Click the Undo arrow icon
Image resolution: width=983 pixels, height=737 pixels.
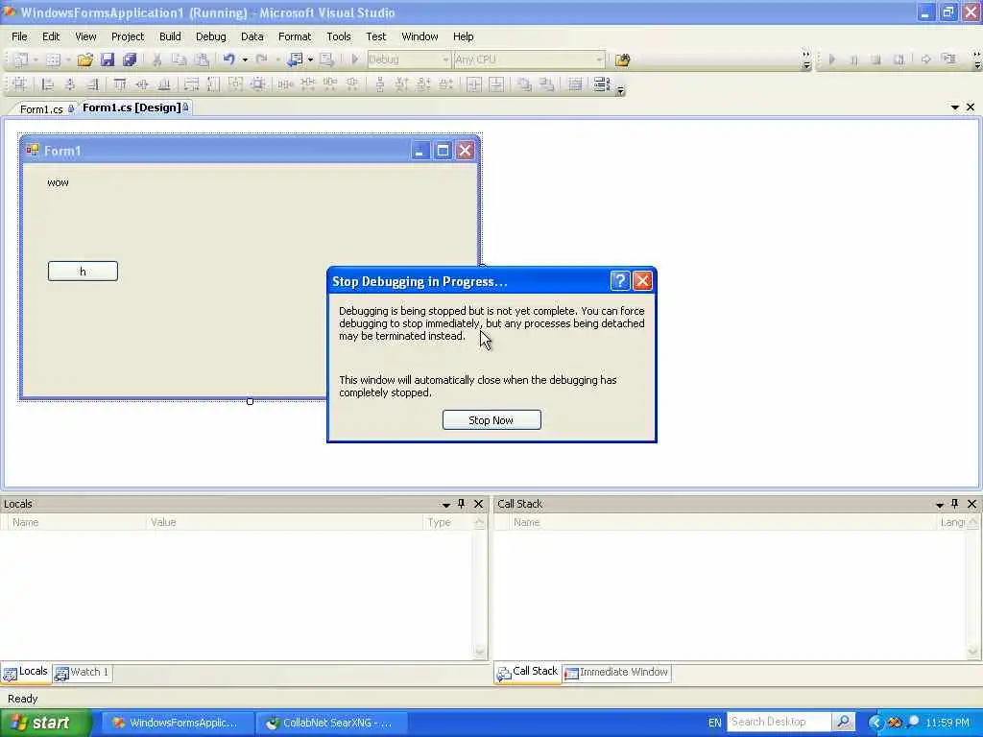click(228, 59)
